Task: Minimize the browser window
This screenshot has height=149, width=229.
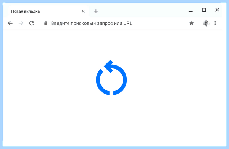Action: (x=190, y=11)
